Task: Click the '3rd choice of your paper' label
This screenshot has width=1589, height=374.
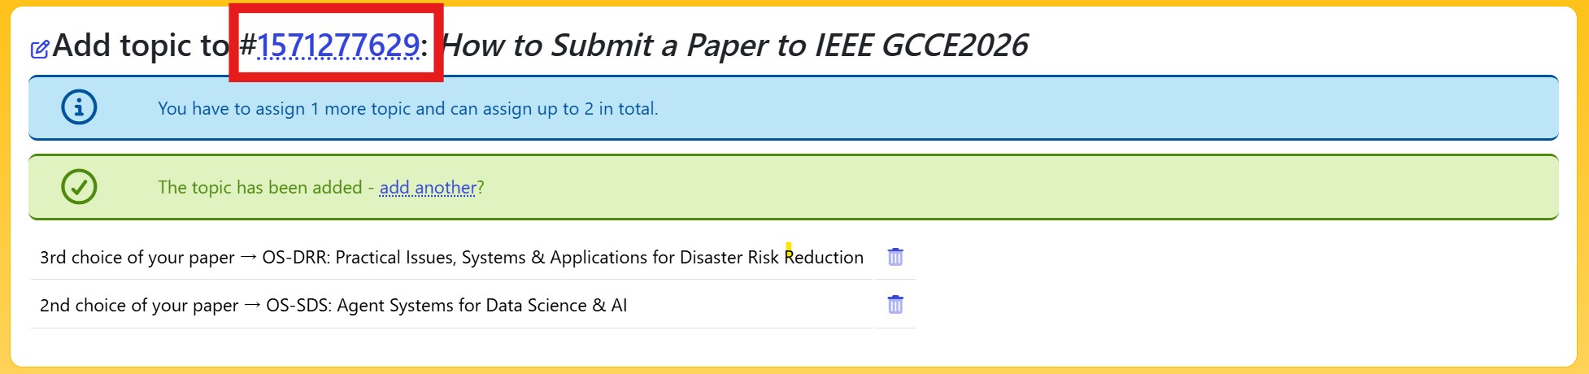Action: (137, 258)
